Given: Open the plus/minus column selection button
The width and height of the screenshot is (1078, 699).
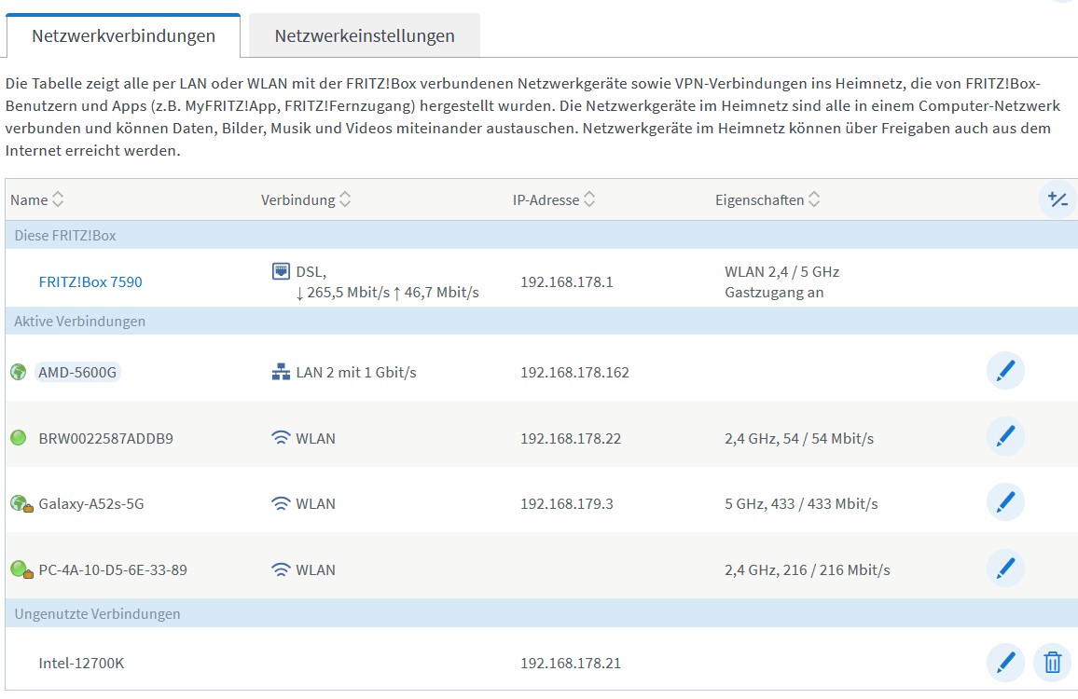Looking at the screenshot, I should click(1057, 200).
